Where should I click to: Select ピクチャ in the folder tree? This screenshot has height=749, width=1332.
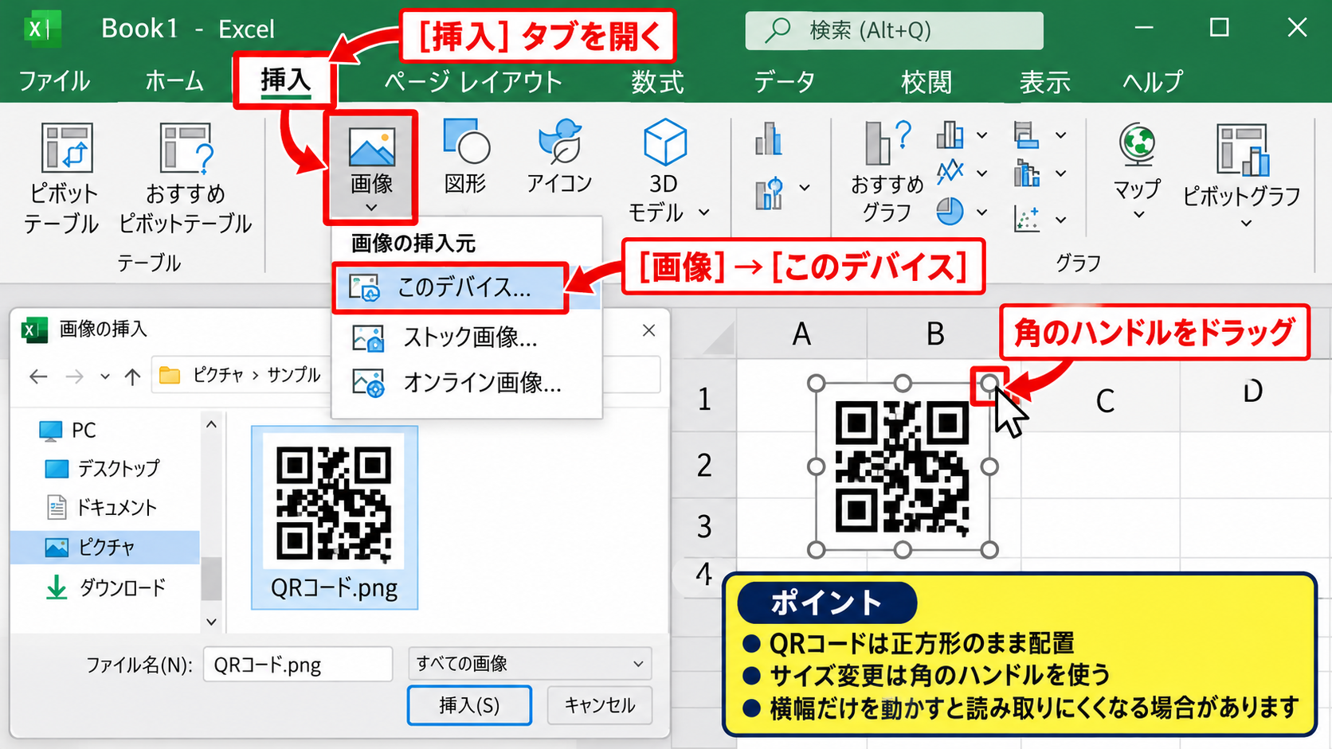pyautogui.click(x=105, y=548)
